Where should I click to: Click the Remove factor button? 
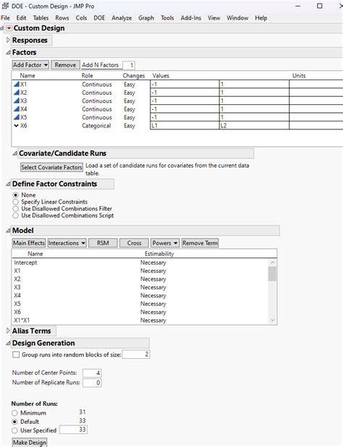(65, 64)
